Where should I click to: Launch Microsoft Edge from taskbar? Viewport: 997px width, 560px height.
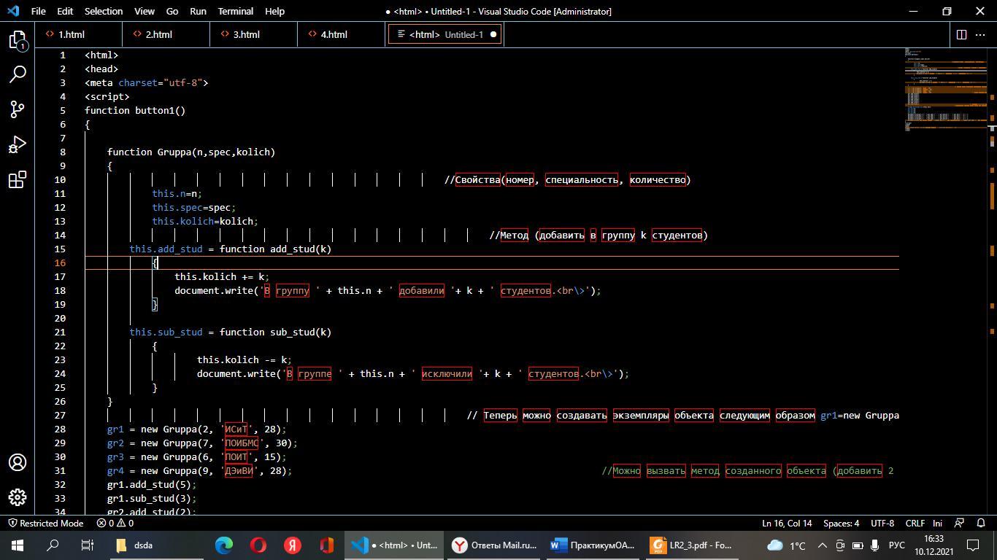click(x=224, y=545)
